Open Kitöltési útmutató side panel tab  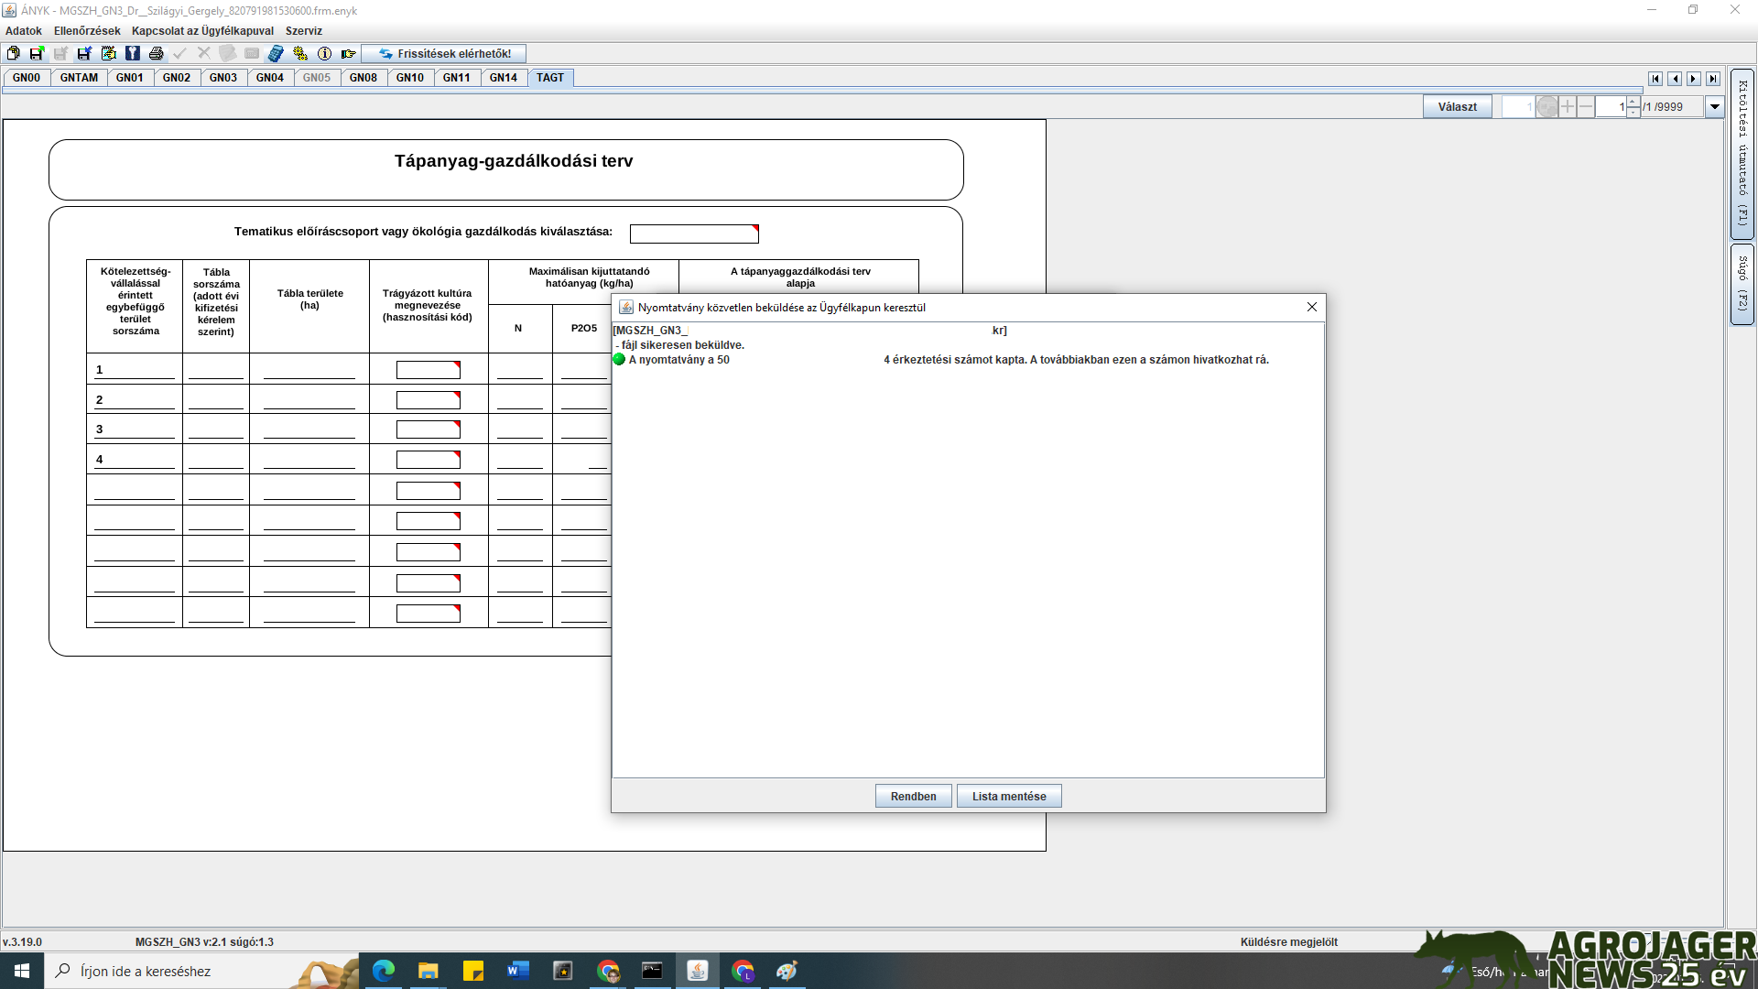[1742, 153]
